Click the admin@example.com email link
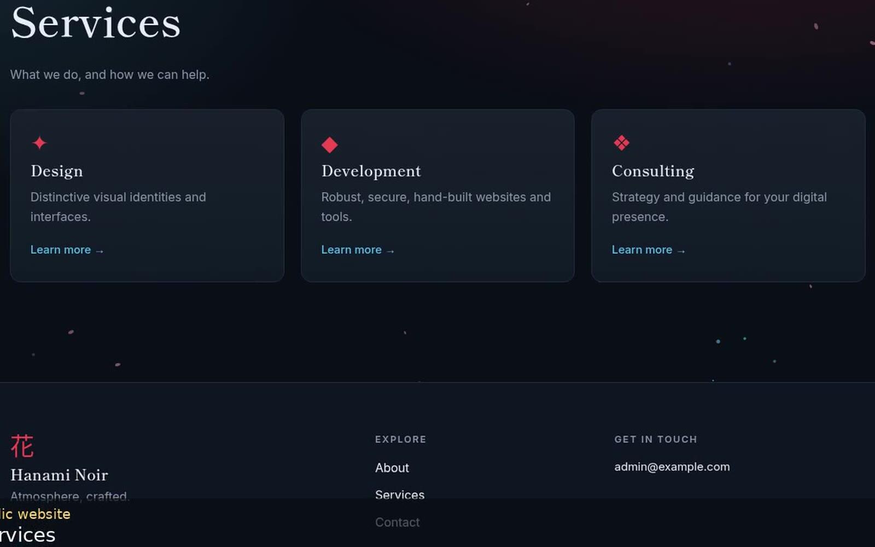Screen dimensions: 875x547 (672, 467)
